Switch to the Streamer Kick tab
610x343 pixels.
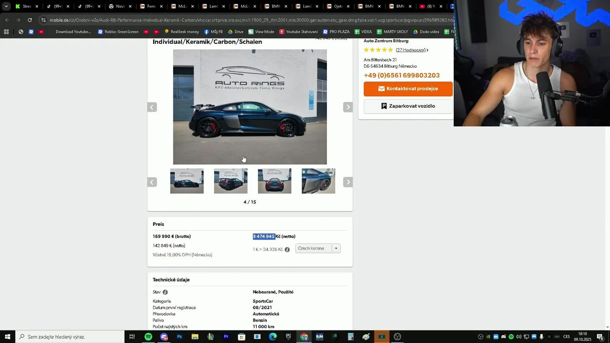pyautogui.click(x=26, y=6)
